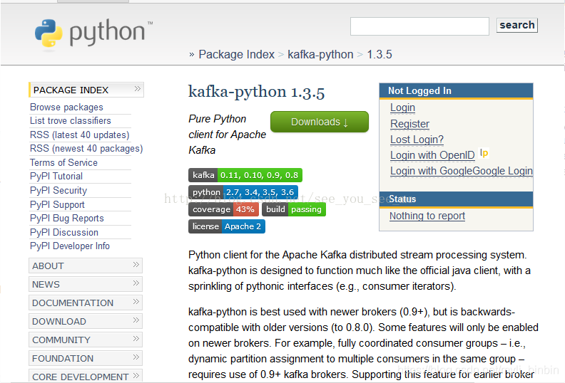Expand the DOCUMENTATION sidebar section
This screenshot has height=383, width=565.
pyautogui.click(x=86, y=303)
